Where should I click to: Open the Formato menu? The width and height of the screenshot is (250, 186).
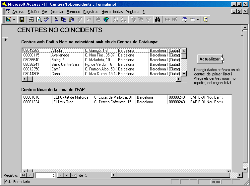(x=73, y=12)
